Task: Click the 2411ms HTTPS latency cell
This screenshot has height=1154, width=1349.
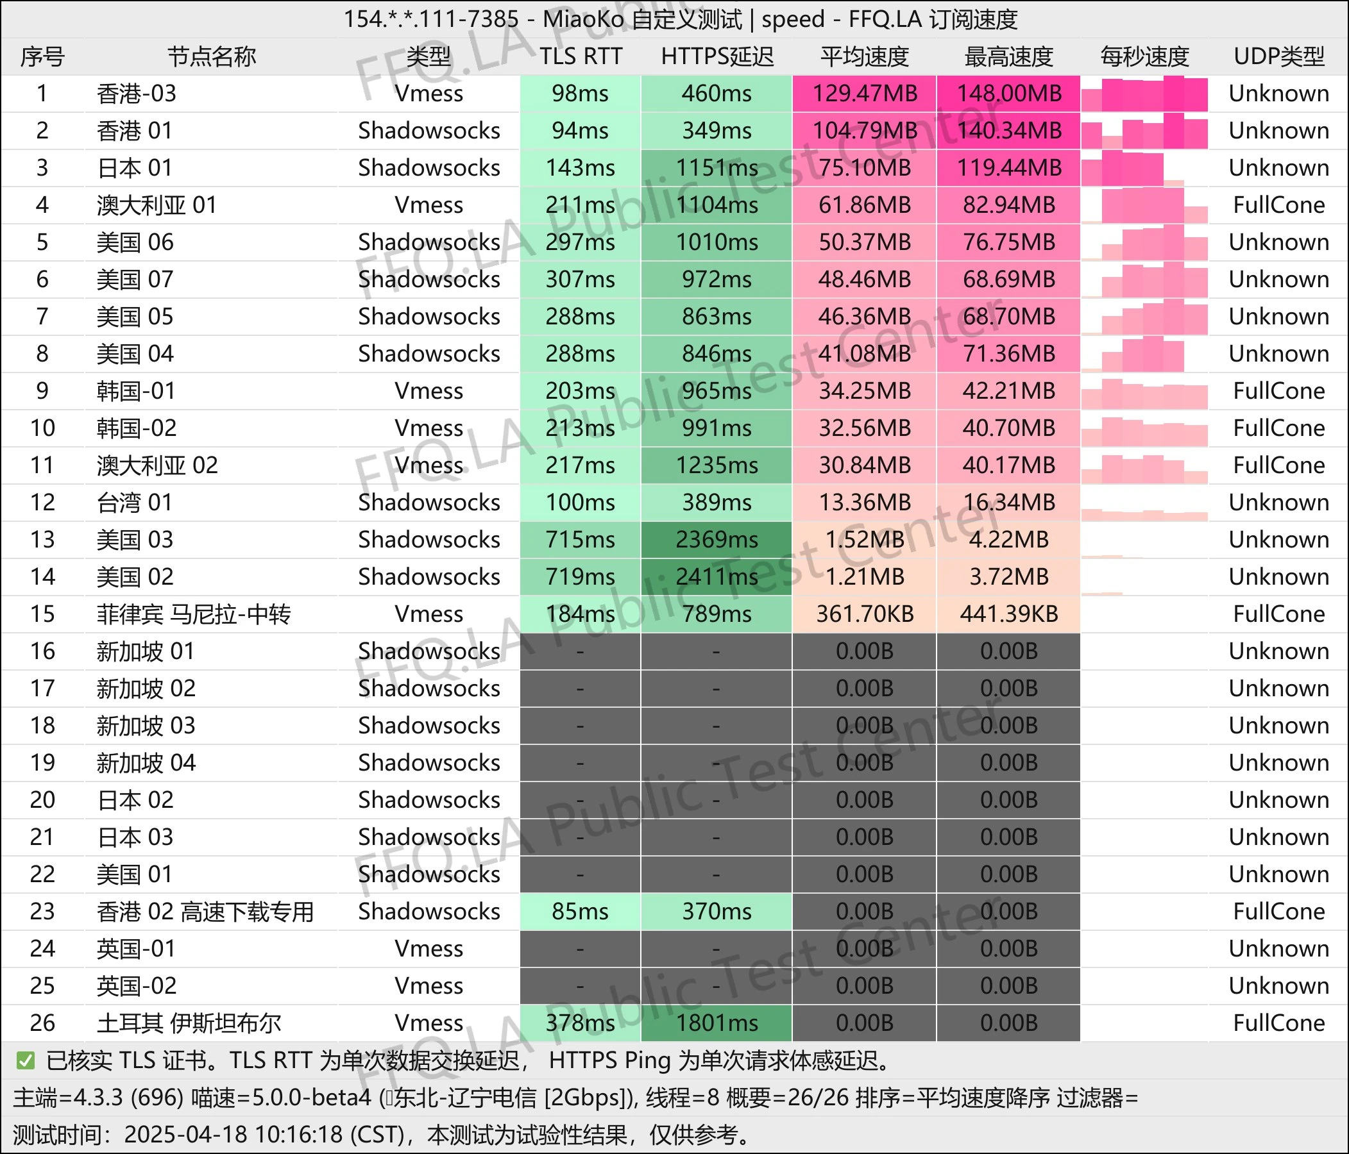Action: click(x=717, y=576)
